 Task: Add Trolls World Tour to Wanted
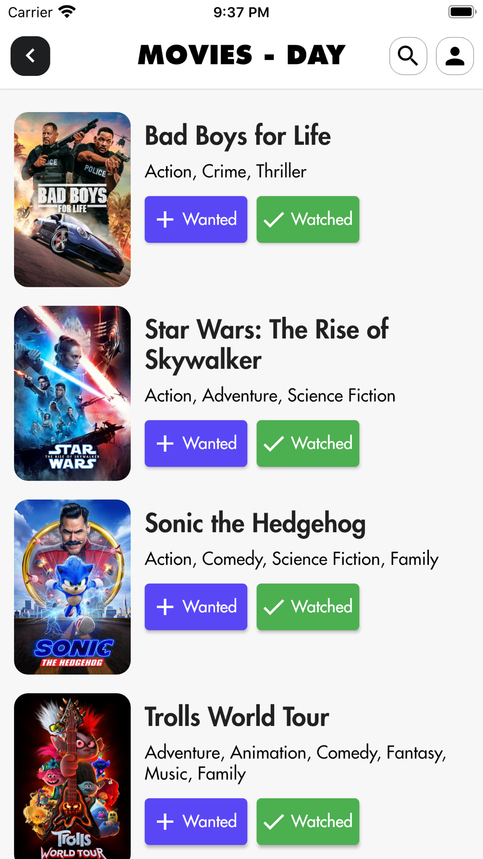coord(196,821)
